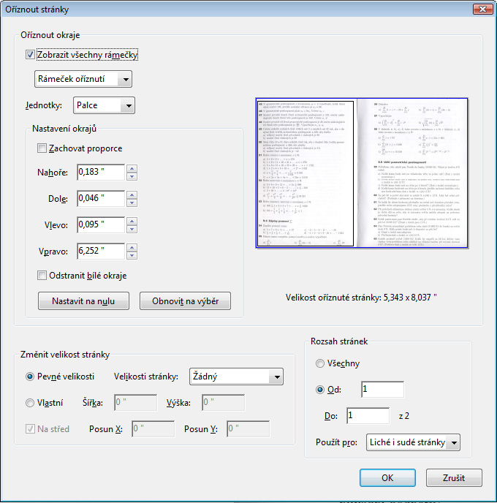Viewport: 497px width, 503px height.
Task: Decrease the Vpravo margin with down arrow
Action: [132, 256]
